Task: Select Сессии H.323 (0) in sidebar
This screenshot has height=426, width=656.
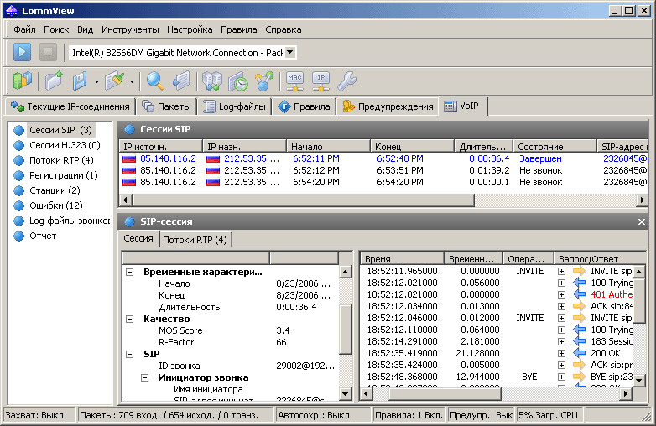Action: click(65, 145)
